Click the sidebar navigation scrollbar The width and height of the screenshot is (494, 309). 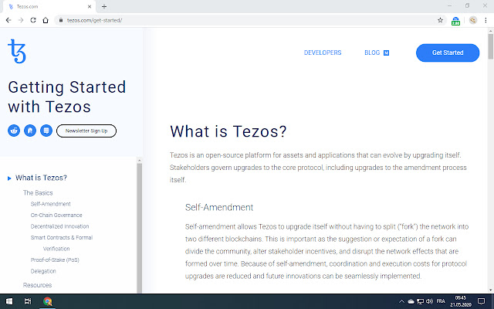click(139, 227)
